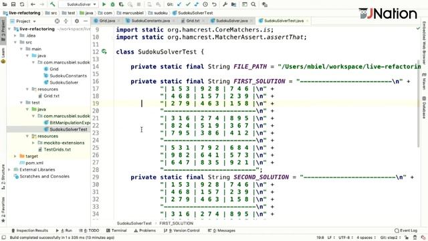Click the run test gutter icon at line 12
Screen dimensions: 428x241
click(104, 52)
